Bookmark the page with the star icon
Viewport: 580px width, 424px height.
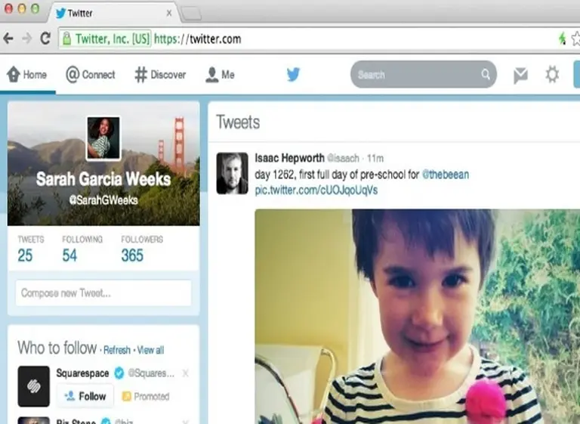pyautogui.click(x=575, y=39)
